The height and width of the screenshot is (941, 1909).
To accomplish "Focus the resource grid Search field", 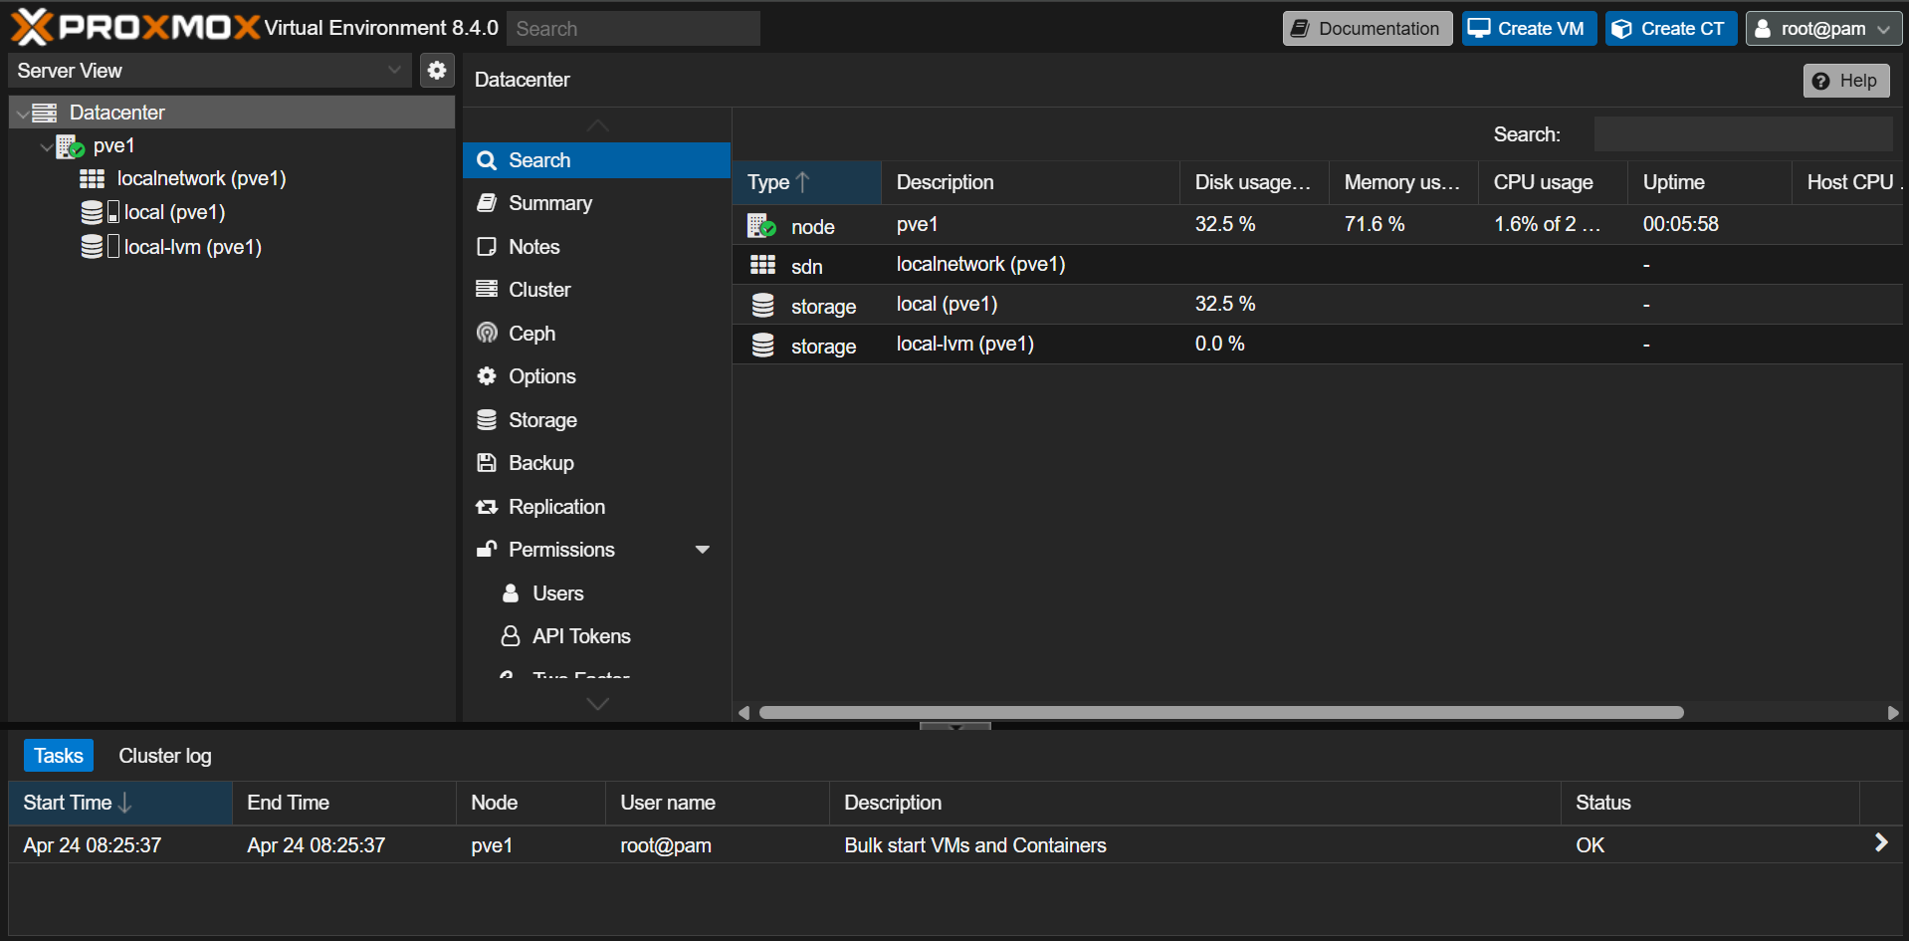I will (1743, 134).
